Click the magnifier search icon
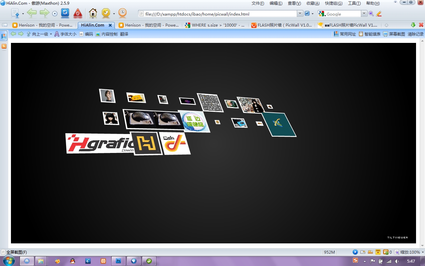The width and height of the screenshot is (425, 266). 371,14
